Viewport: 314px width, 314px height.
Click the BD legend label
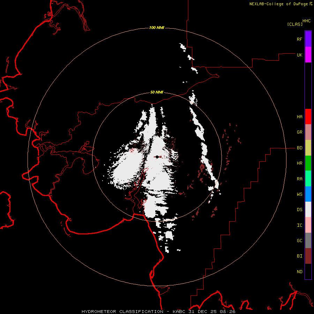tap(299, 148)
